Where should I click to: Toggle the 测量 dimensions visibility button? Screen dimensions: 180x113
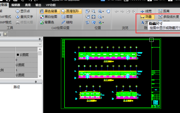click(147, 17)
